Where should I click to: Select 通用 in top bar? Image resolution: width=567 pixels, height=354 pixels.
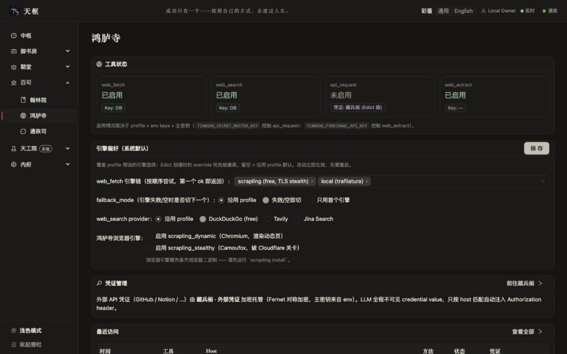[443, 11]
